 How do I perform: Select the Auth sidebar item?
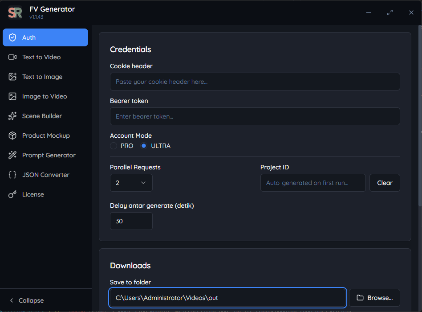click(45, 37)
